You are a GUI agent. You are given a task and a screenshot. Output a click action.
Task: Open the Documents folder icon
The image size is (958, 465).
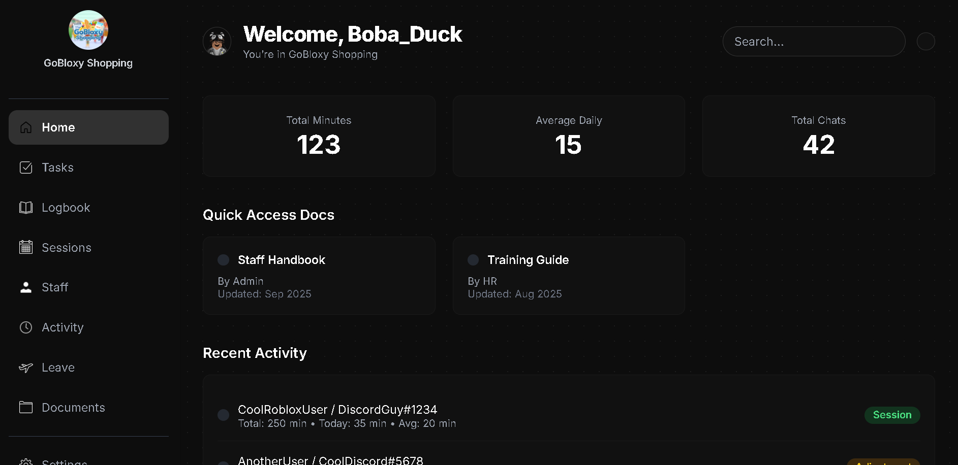[26, 407]
